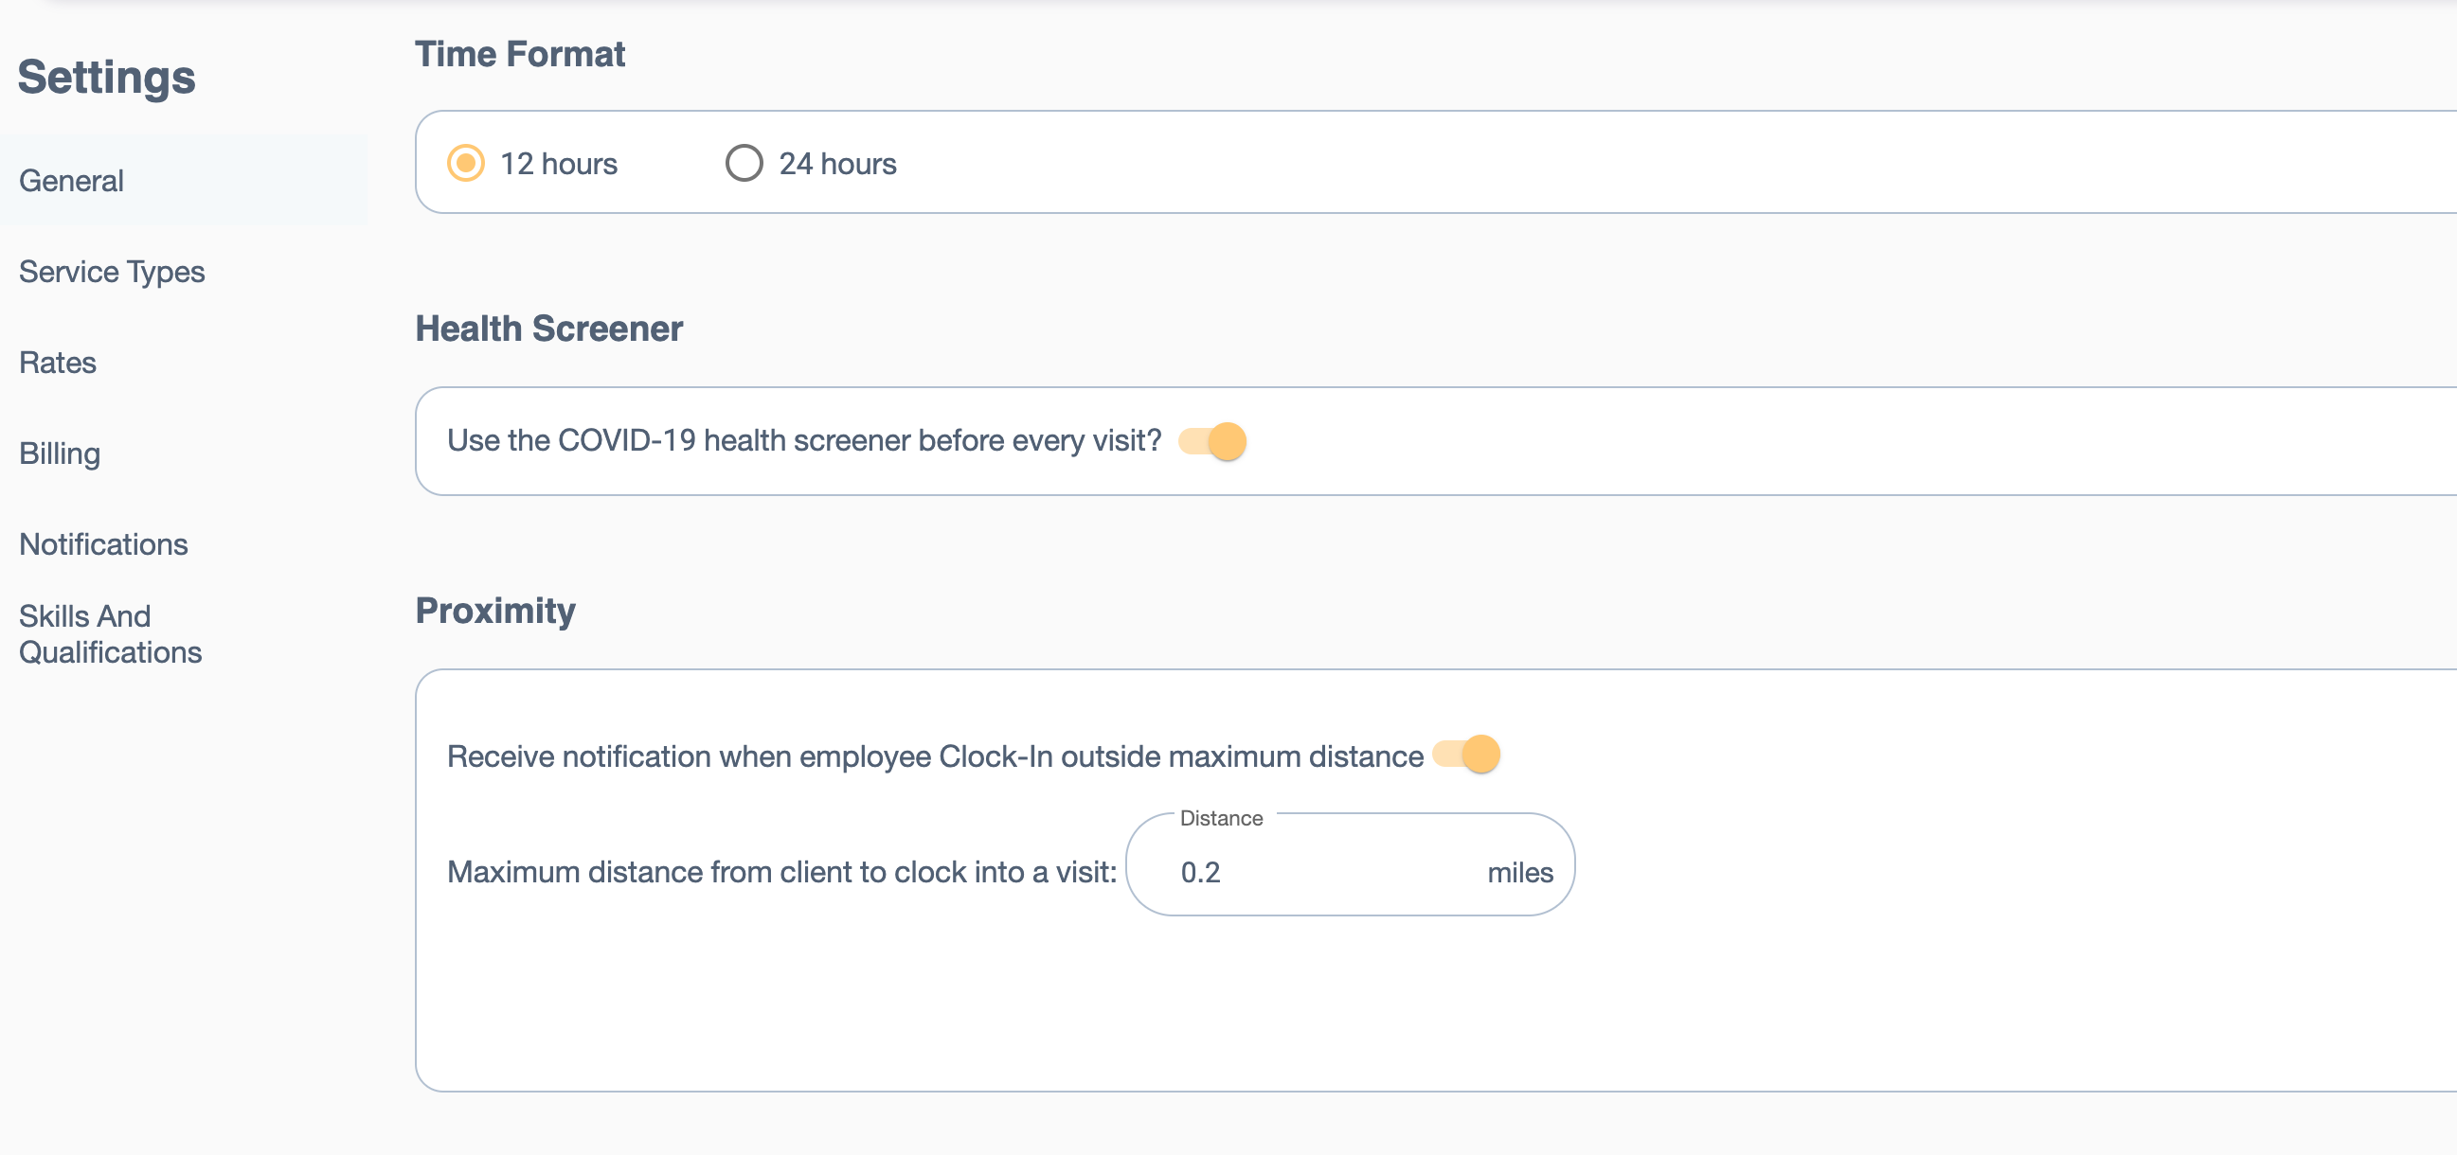Disable Clock-In outside distance notification toggle
Image resolution: width=2457 pixels, height=1155 pixels.
point(1466,755)
